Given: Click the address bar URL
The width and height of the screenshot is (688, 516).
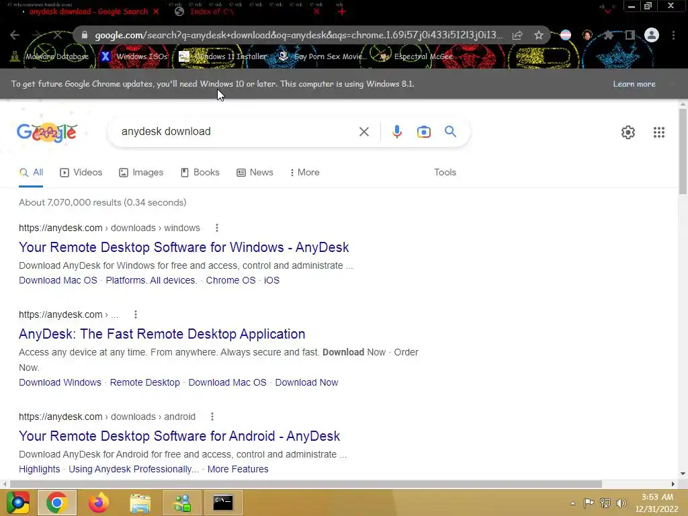Looking at the screenshot, I should tap(298, 35).
